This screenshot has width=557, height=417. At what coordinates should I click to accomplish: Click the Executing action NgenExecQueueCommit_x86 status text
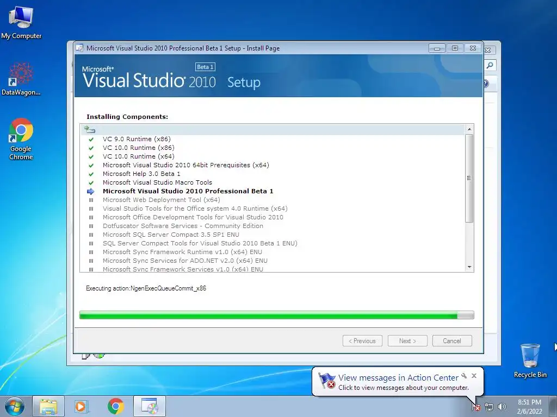146,288
